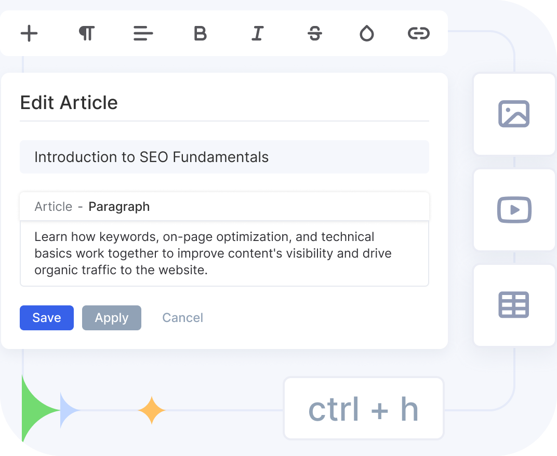This screenshot has width=557, height=456.
Task: Insert a hyperlink with the link icon
Action: pyautogui.click(x=418, y=34)
